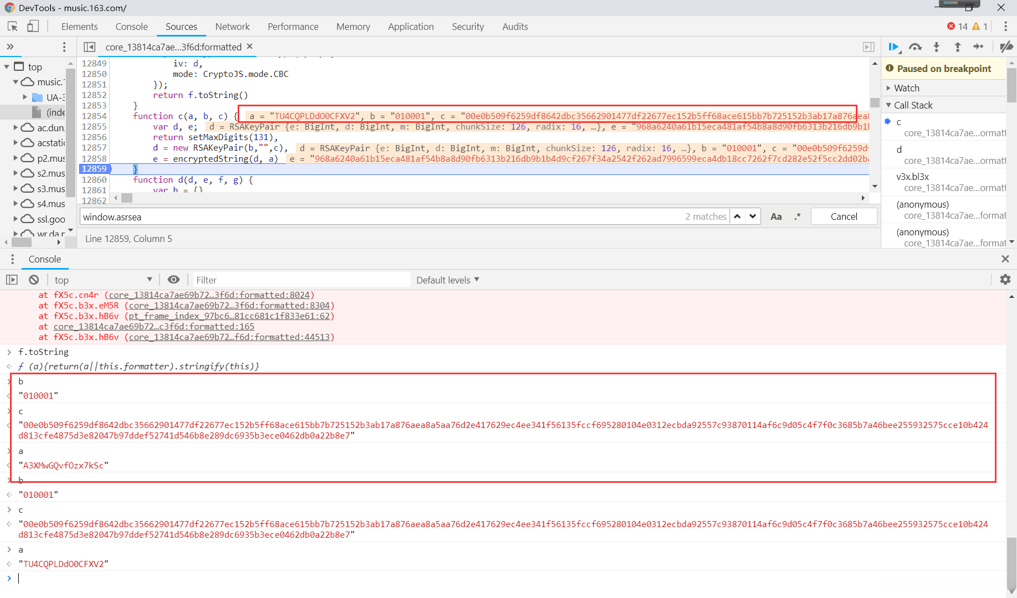
Task: Expand the s2.mus domain node
Action: click(x=16, y=173)
